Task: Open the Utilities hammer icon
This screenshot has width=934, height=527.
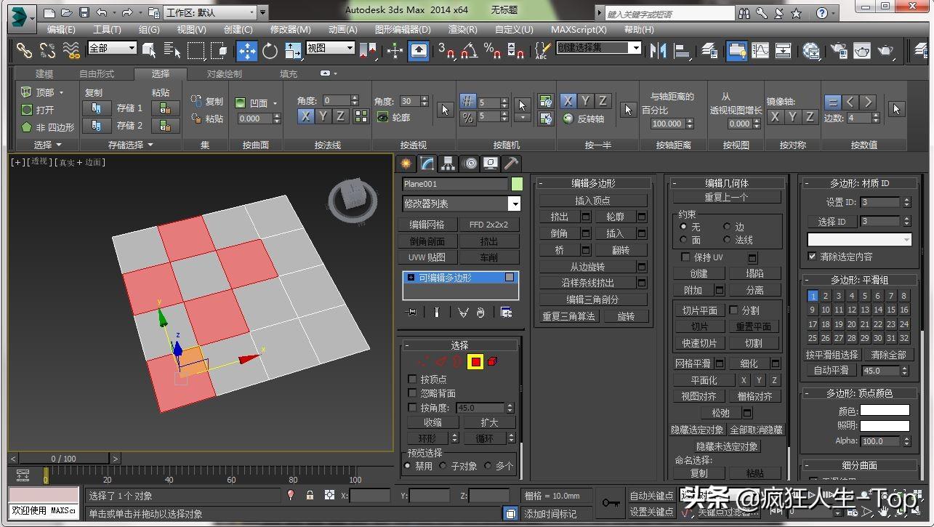Action: [x=512, y=163]
